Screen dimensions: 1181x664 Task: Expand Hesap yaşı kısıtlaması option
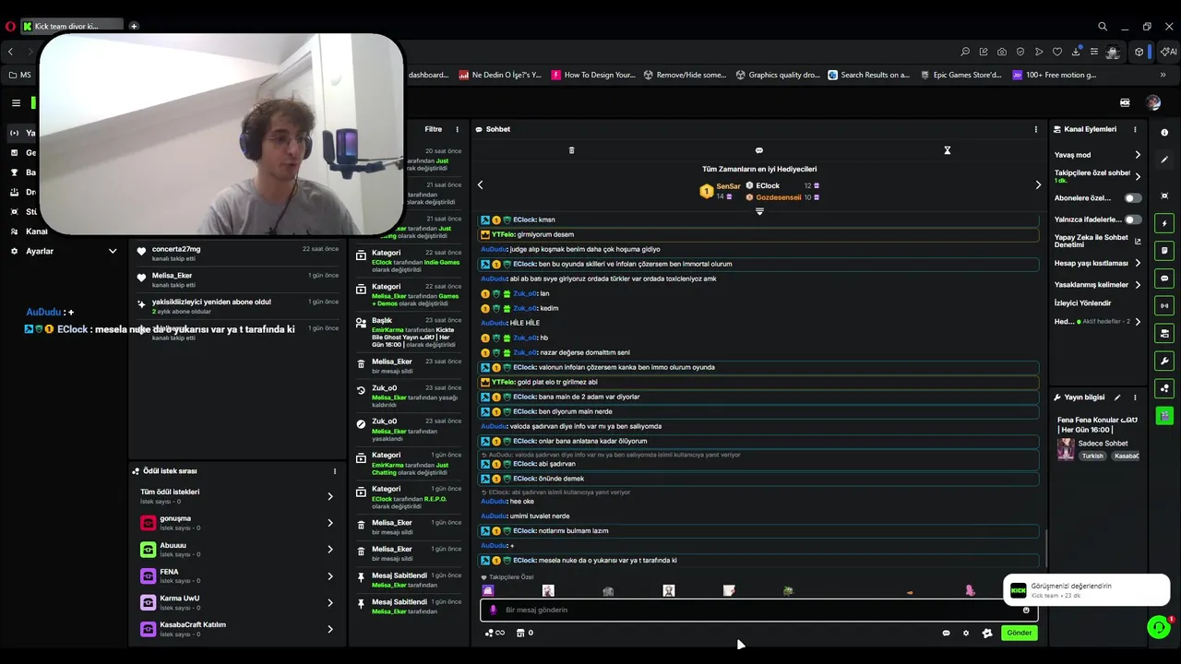click(x=1098, y=263)
